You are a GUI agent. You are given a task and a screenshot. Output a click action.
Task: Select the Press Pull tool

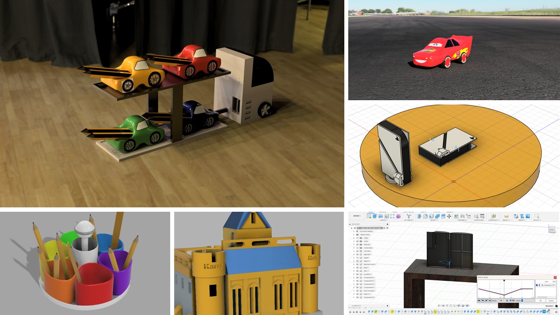(419, 216)
